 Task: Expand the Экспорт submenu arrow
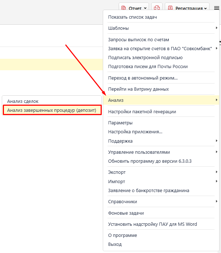217,172
